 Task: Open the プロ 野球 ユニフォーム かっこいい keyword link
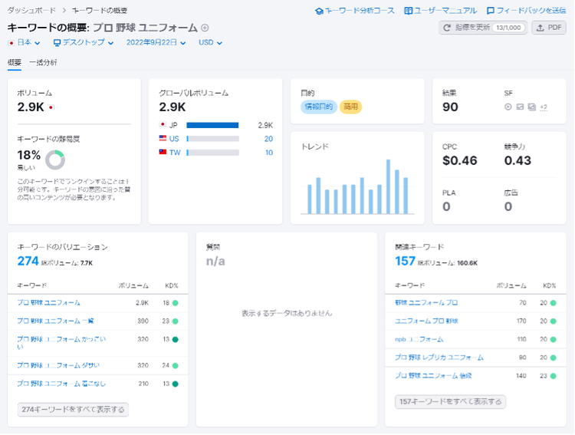click(x=61, y=343)
